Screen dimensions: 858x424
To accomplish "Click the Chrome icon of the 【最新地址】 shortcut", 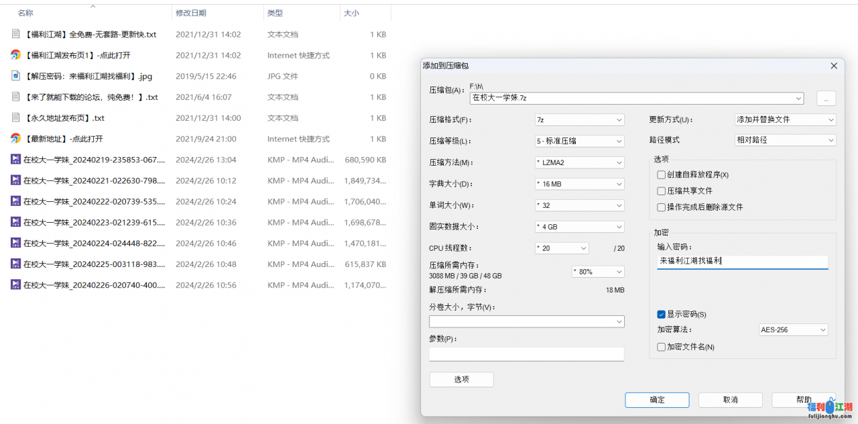I will [15, 139].
